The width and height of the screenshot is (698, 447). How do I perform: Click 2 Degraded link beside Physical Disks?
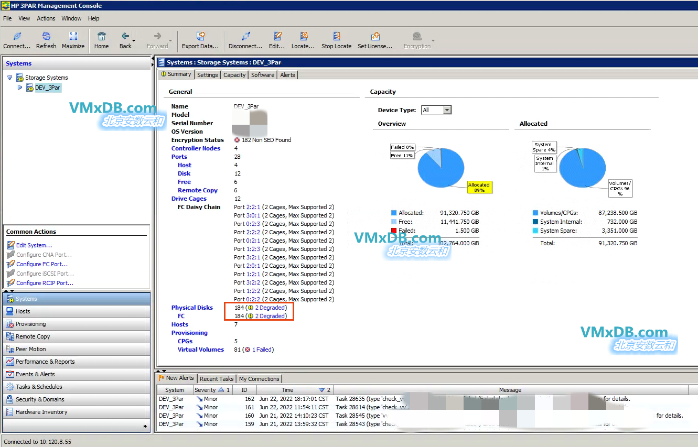271,308
